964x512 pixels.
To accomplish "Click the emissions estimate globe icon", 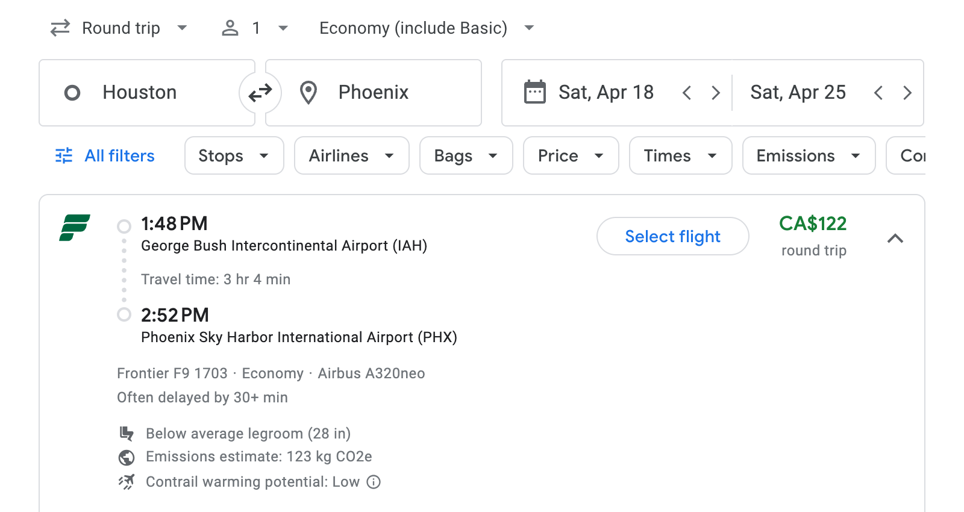I will point(127,457).
